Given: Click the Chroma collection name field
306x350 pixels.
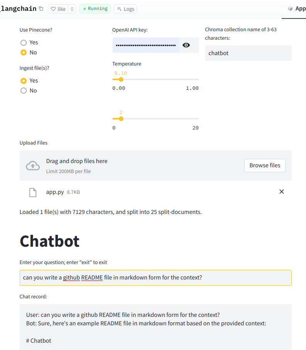Looking at the screenshot, I should 248,53.
